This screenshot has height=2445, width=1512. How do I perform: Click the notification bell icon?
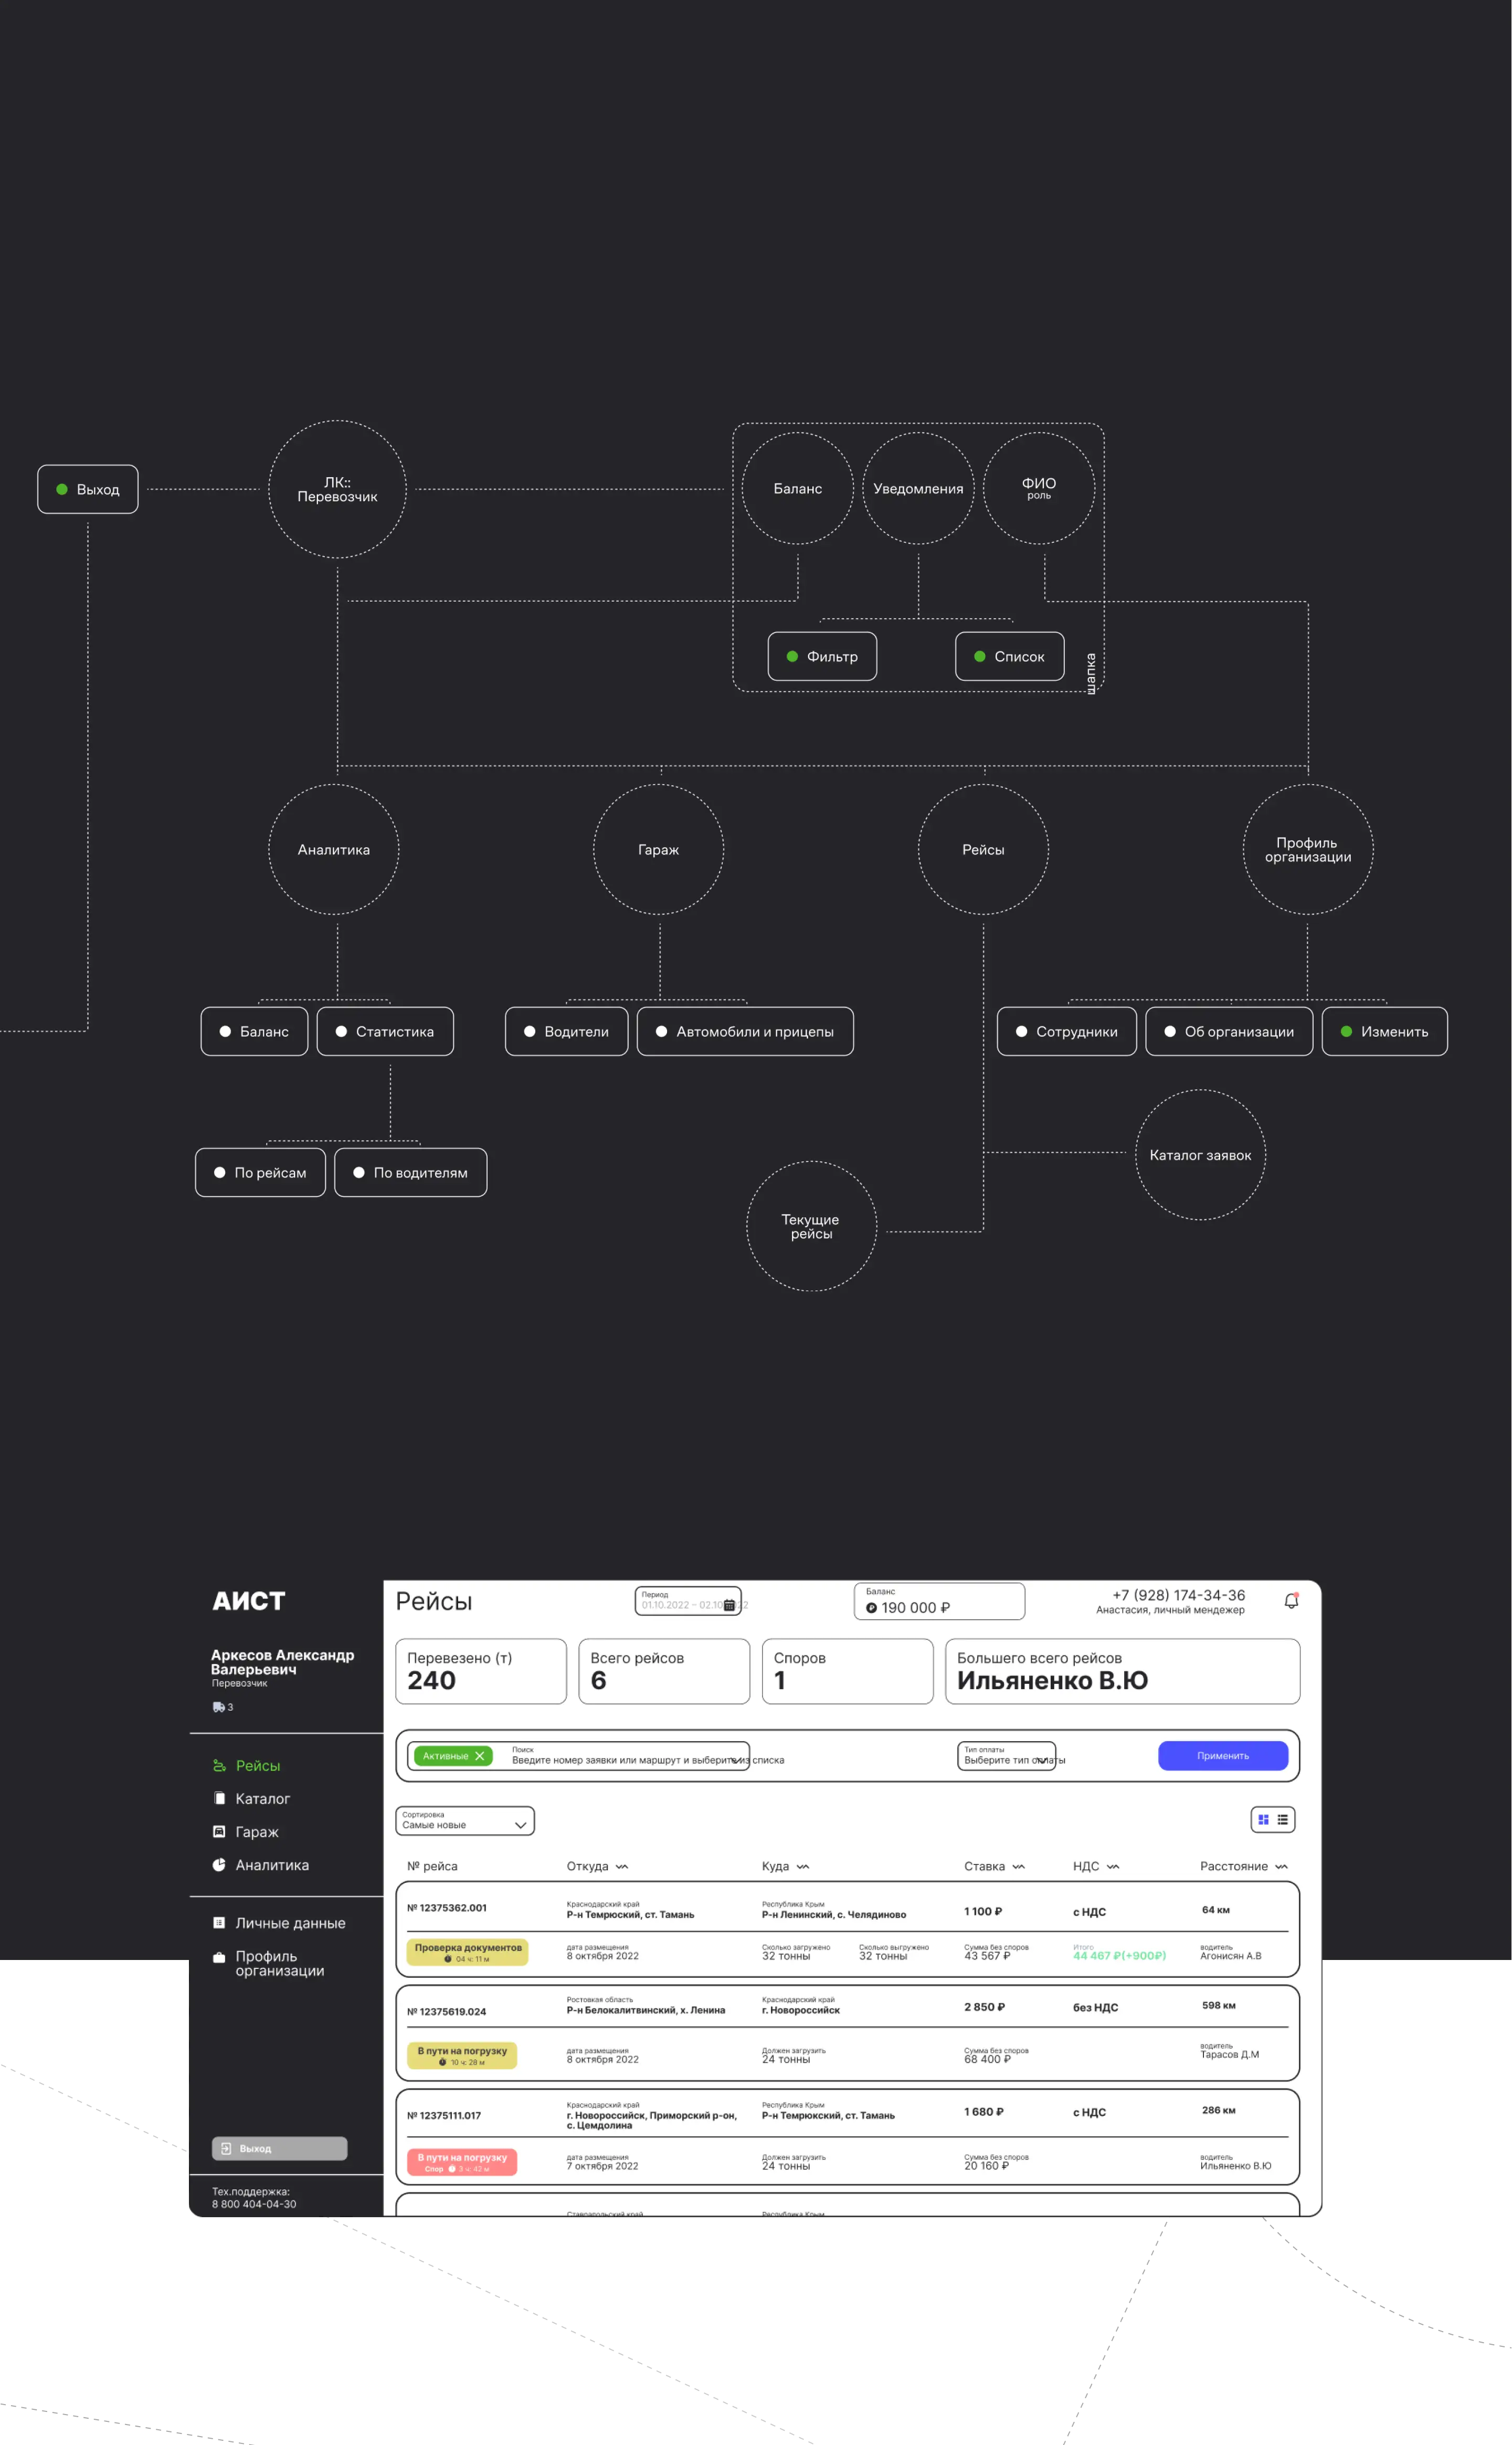tap(1291, 1601)
